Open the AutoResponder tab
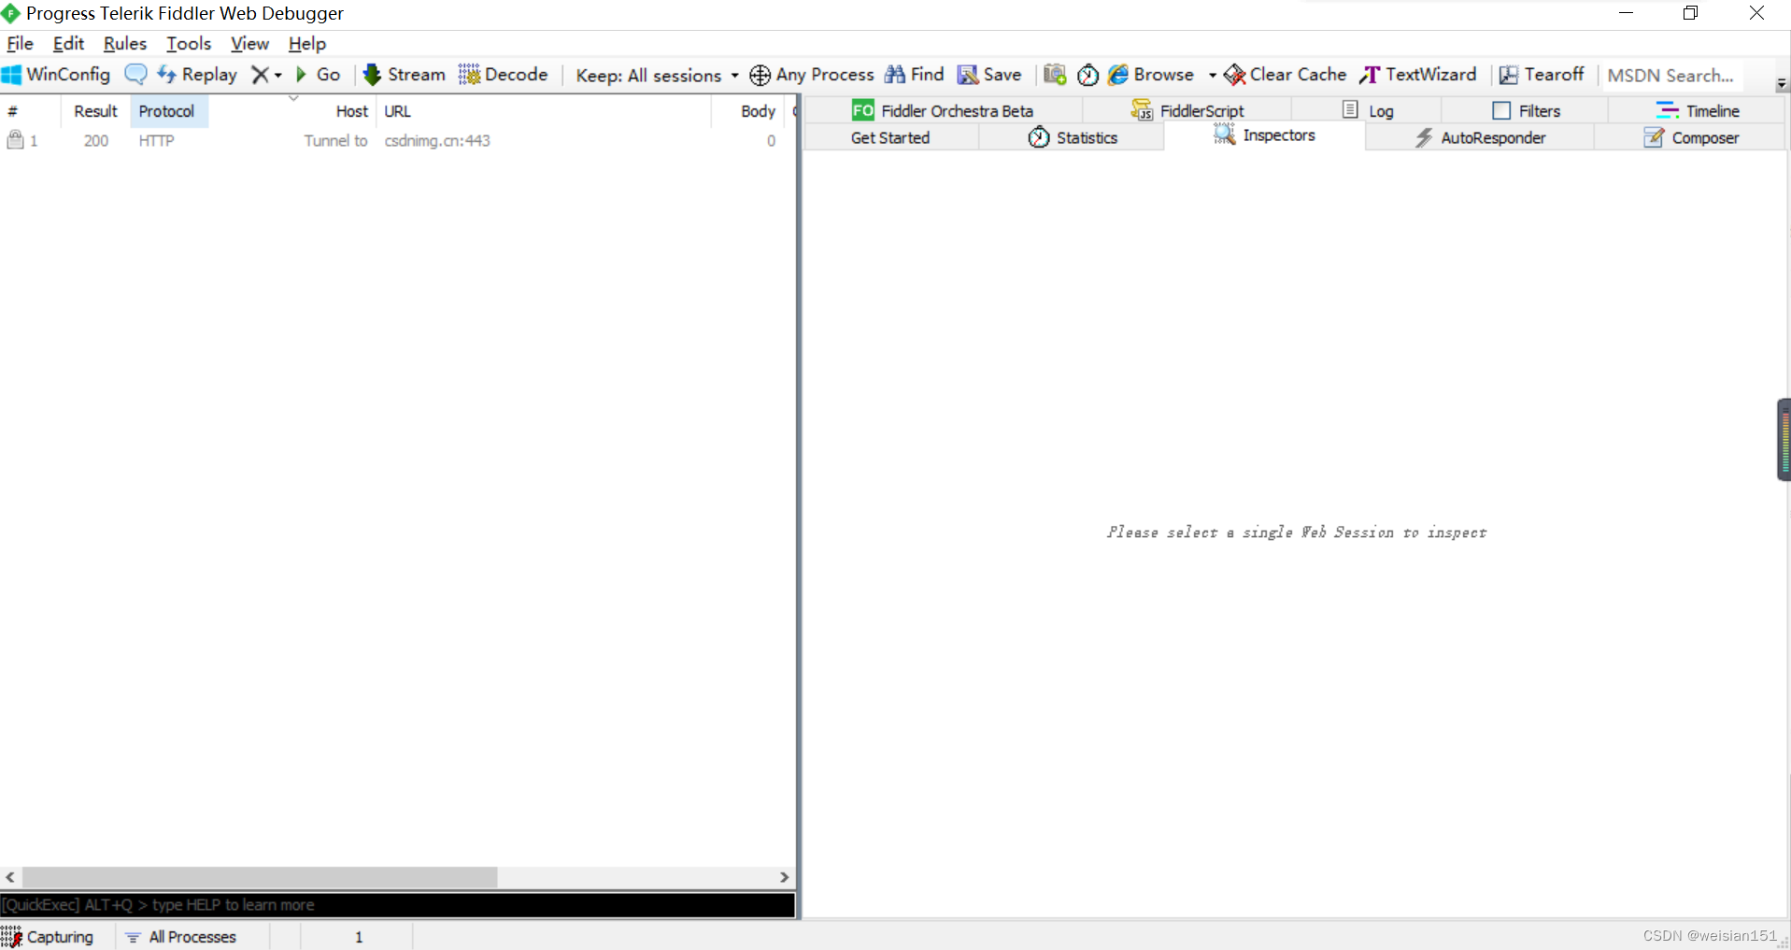 tap(1480, 138)
